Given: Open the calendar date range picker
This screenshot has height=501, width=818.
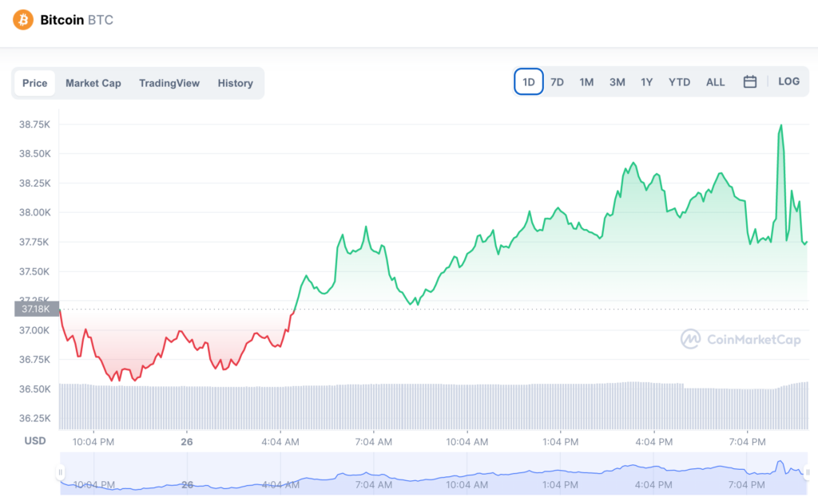Looking at the screenshot, I should click(749, 81).
